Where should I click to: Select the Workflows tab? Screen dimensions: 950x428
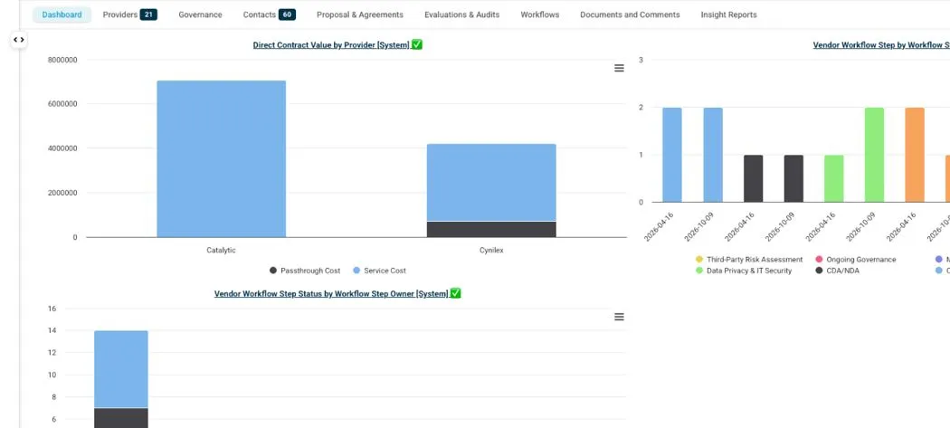pos(540,14)
